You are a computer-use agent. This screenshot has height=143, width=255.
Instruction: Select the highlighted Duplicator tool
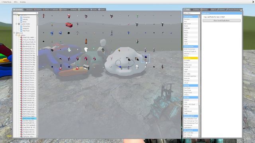point(191,58)
